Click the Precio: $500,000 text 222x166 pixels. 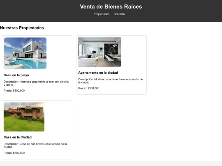click(14, 91)
